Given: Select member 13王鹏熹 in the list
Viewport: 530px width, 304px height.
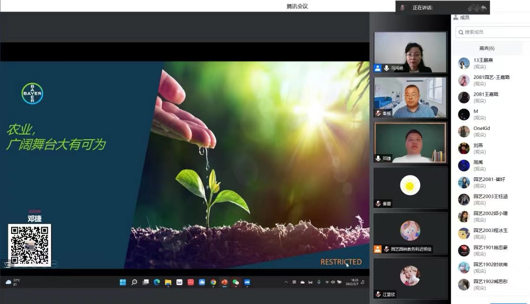Looking at the screenshot, I should coord(483,60).
